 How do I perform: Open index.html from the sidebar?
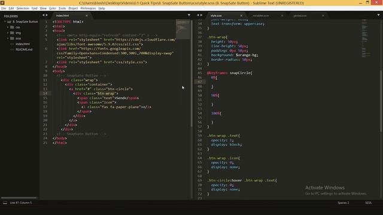tap(23, 44)
